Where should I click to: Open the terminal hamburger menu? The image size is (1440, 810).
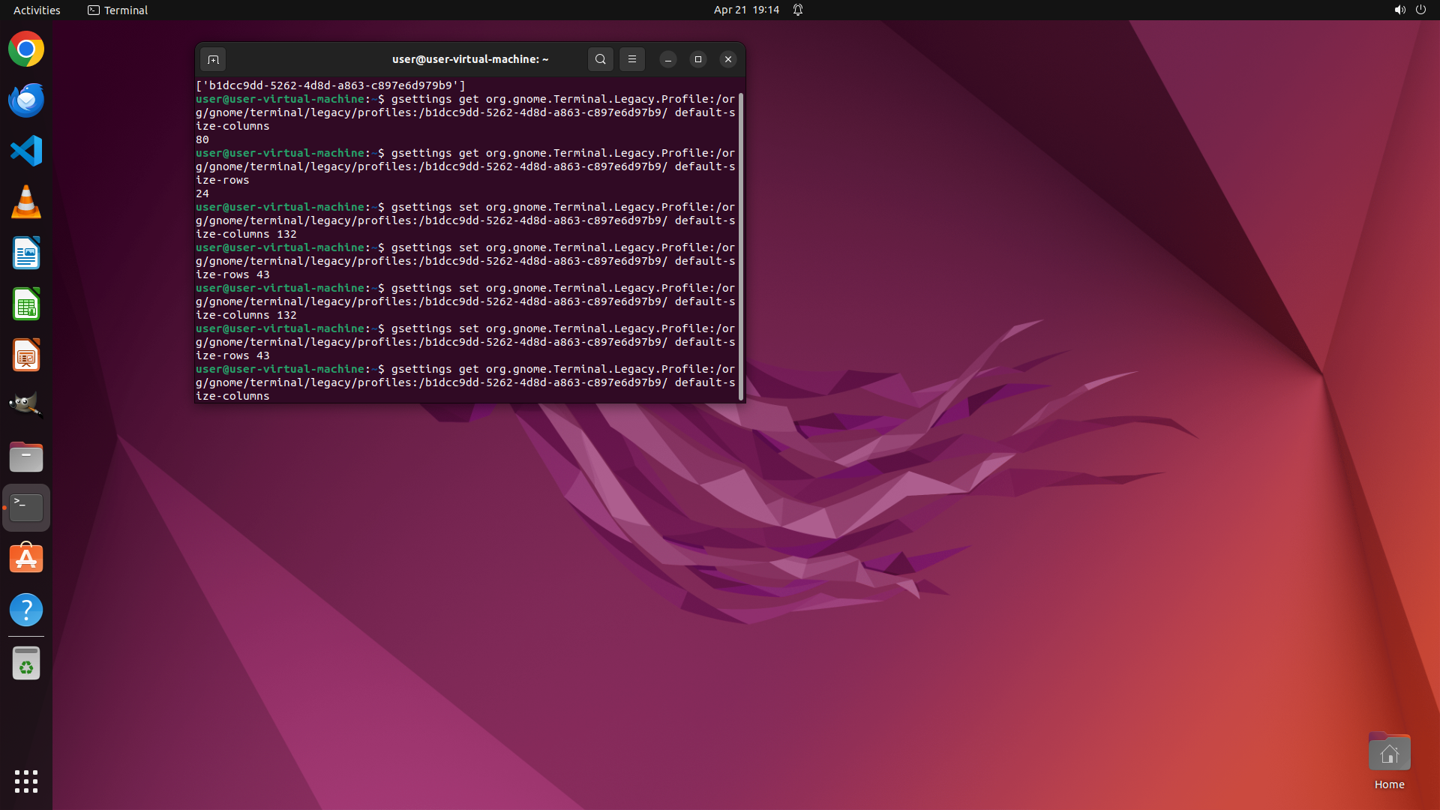tap(631, 59)
